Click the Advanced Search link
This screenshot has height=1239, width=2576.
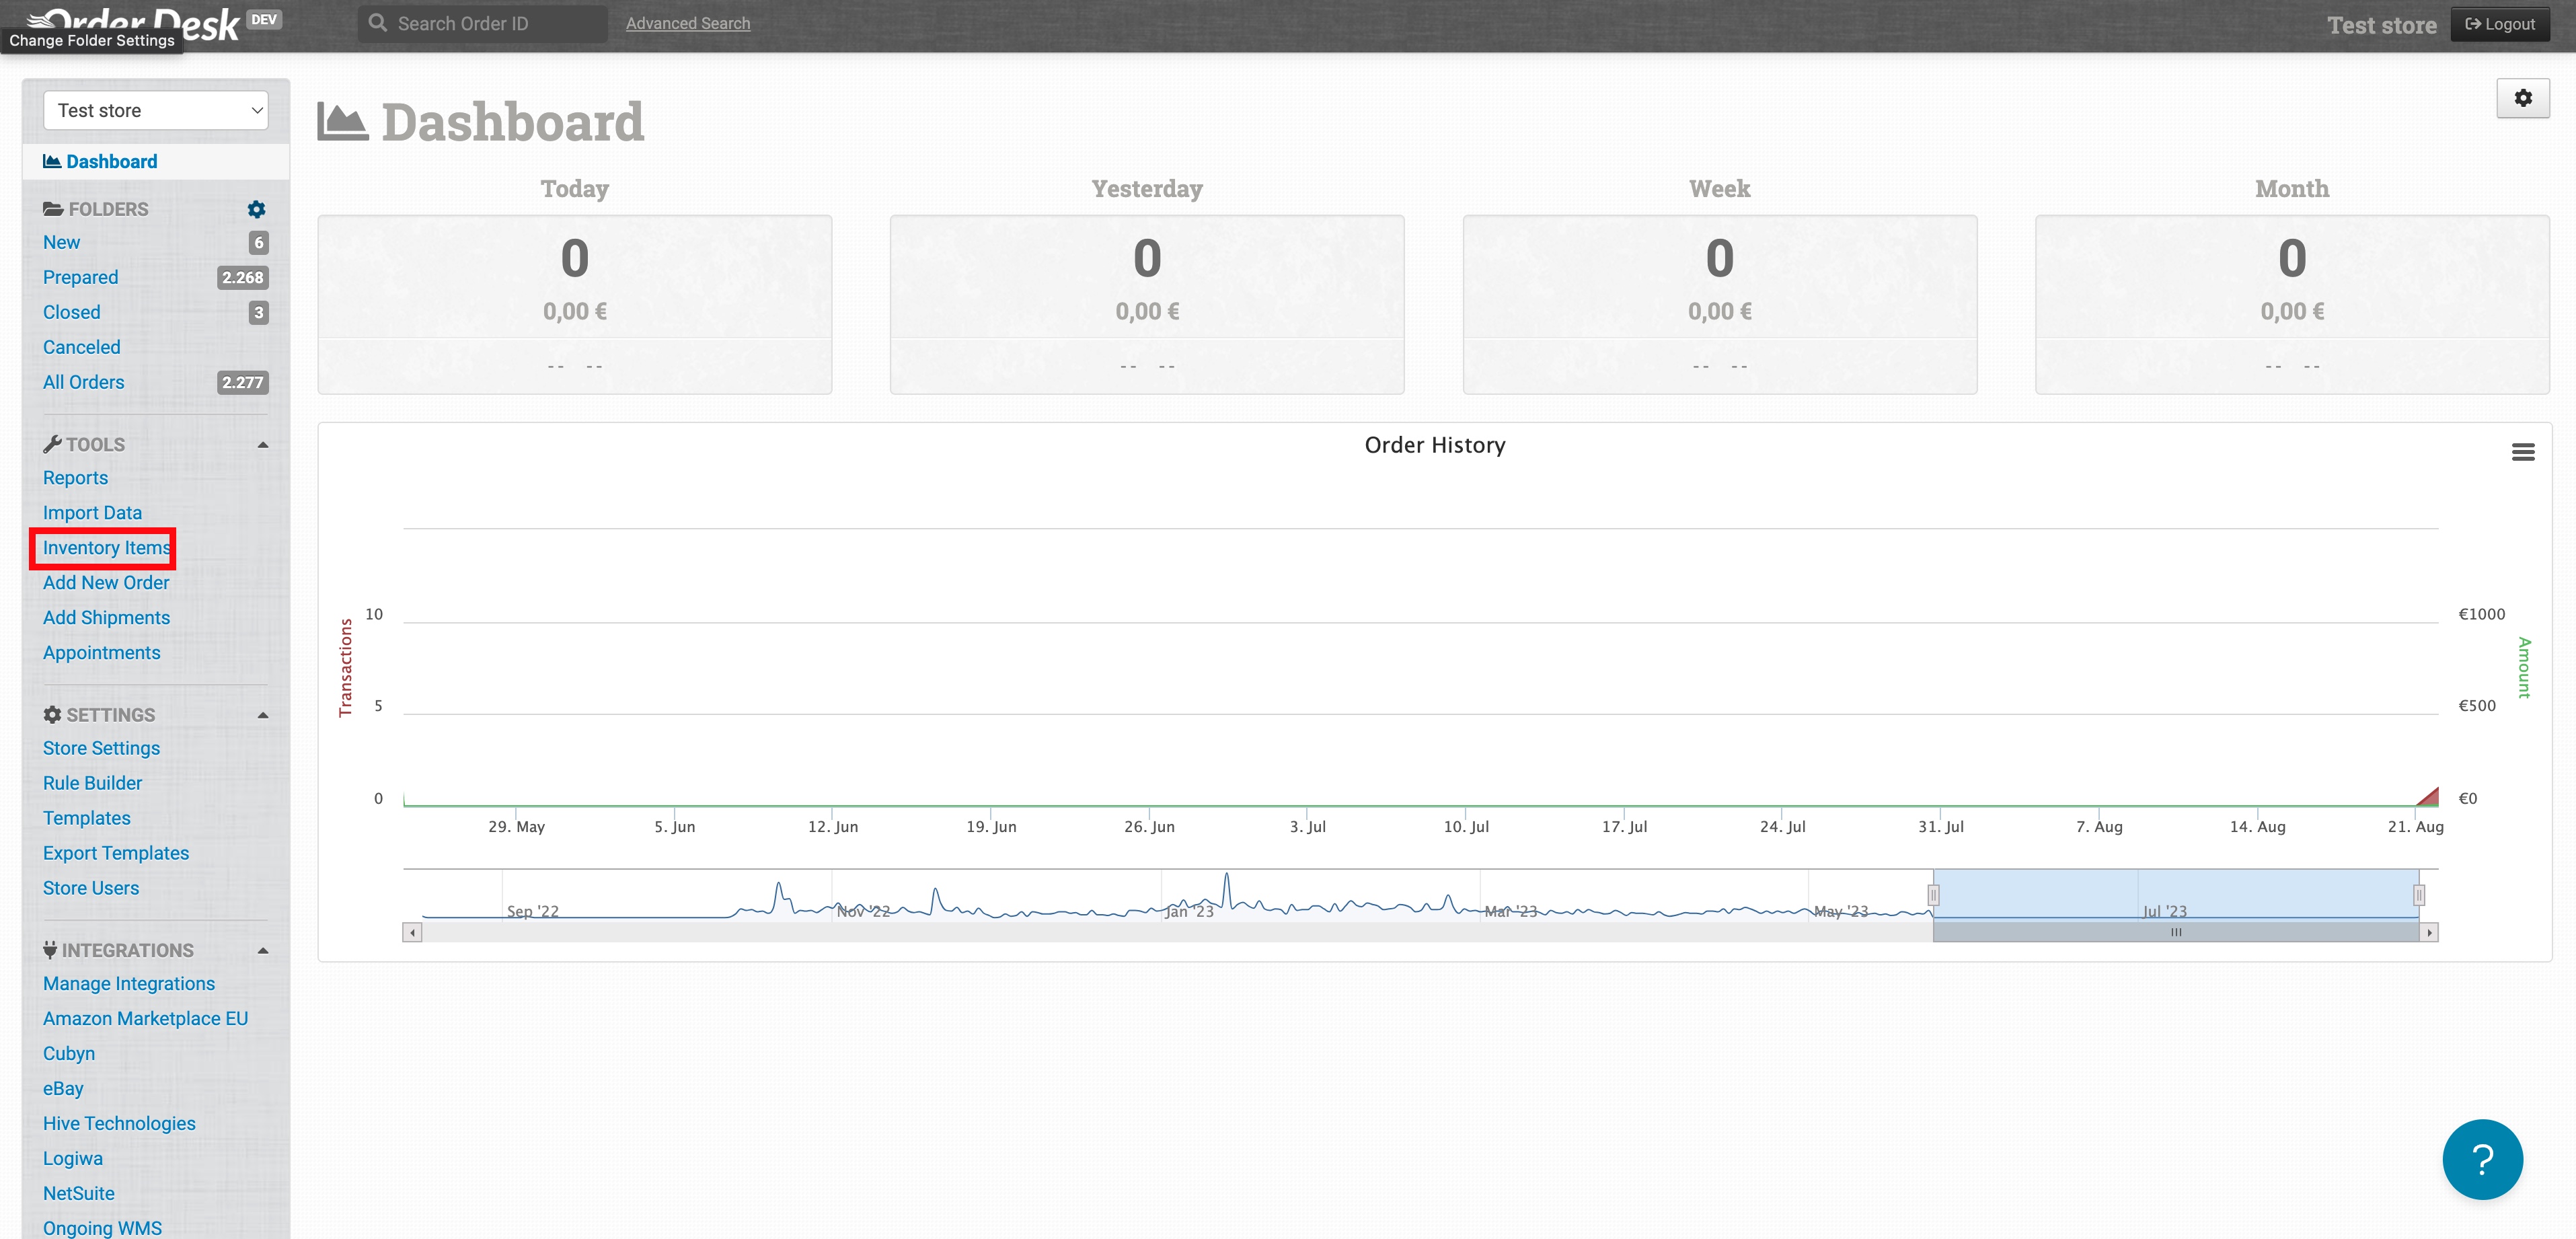click(687, 23)
